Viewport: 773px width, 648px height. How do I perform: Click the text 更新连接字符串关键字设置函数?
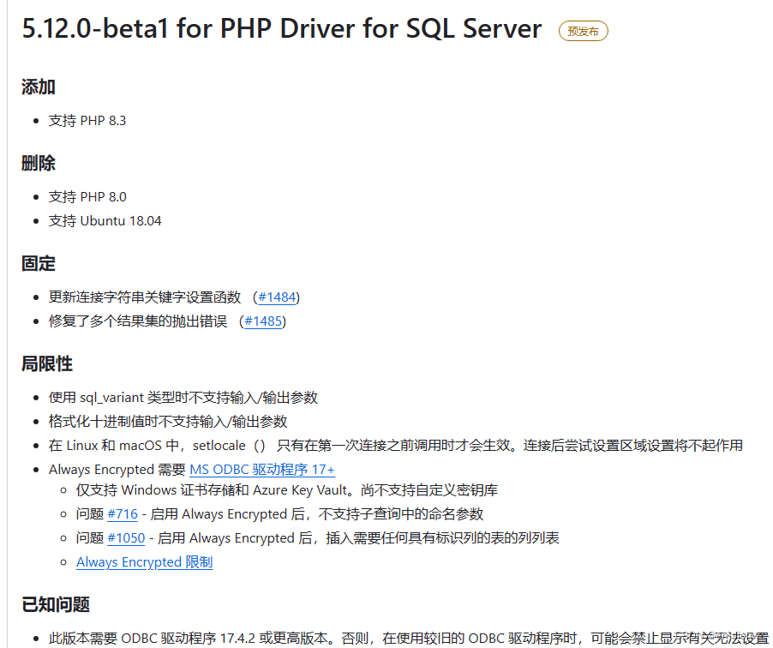point(145,297)
